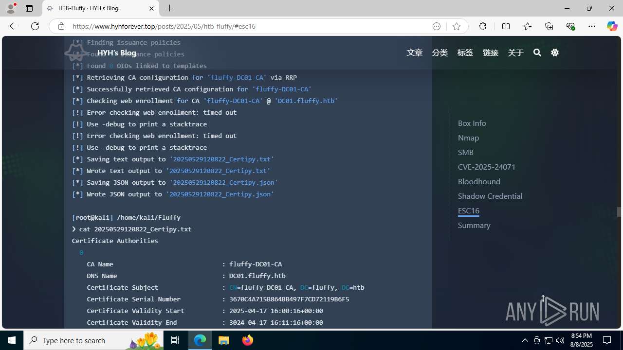Open the Windows Start menu

(x=12, y=340)
